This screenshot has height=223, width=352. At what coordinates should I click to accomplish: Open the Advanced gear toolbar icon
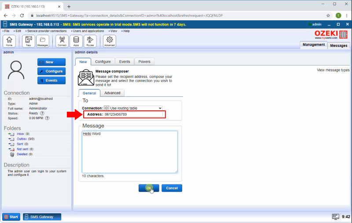point(110,41)
